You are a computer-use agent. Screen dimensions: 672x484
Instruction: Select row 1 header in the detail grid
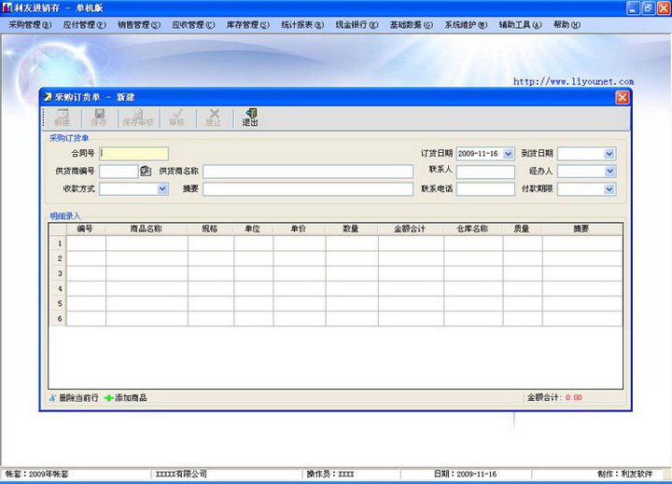(x=58, y=243)
